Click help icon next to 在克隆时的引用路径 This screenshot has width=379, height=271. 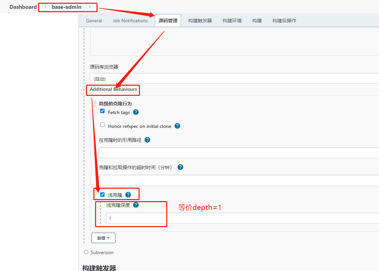point(147,139)
